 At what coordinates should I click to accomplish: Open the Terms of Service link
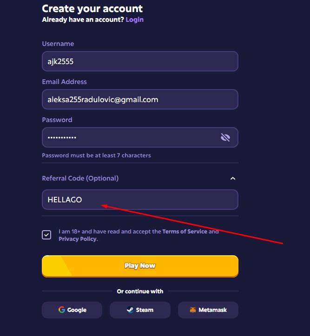tap(185, 231)
